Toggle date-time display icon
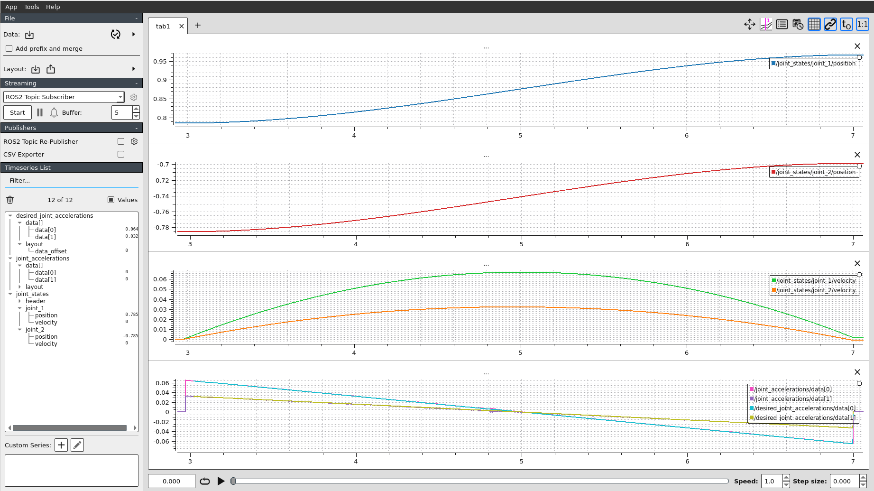874x491 pixels. pyautogui.click(x=798, y=24)
